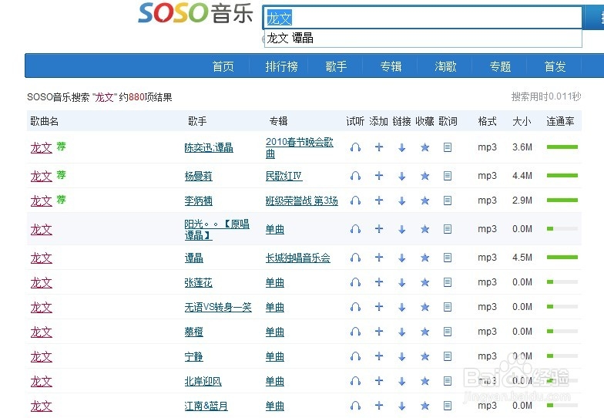604x418 pixels.
Task: Headphone icon in 阳光。。【原唱谭晶】 row
Action: coord(356,229)
